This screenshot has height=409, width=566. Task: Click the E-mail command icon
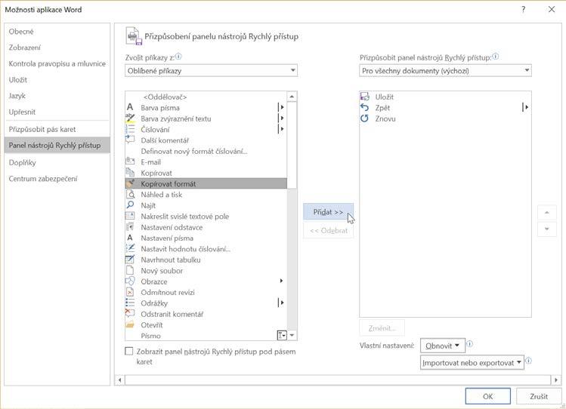(x=130, y=161)
